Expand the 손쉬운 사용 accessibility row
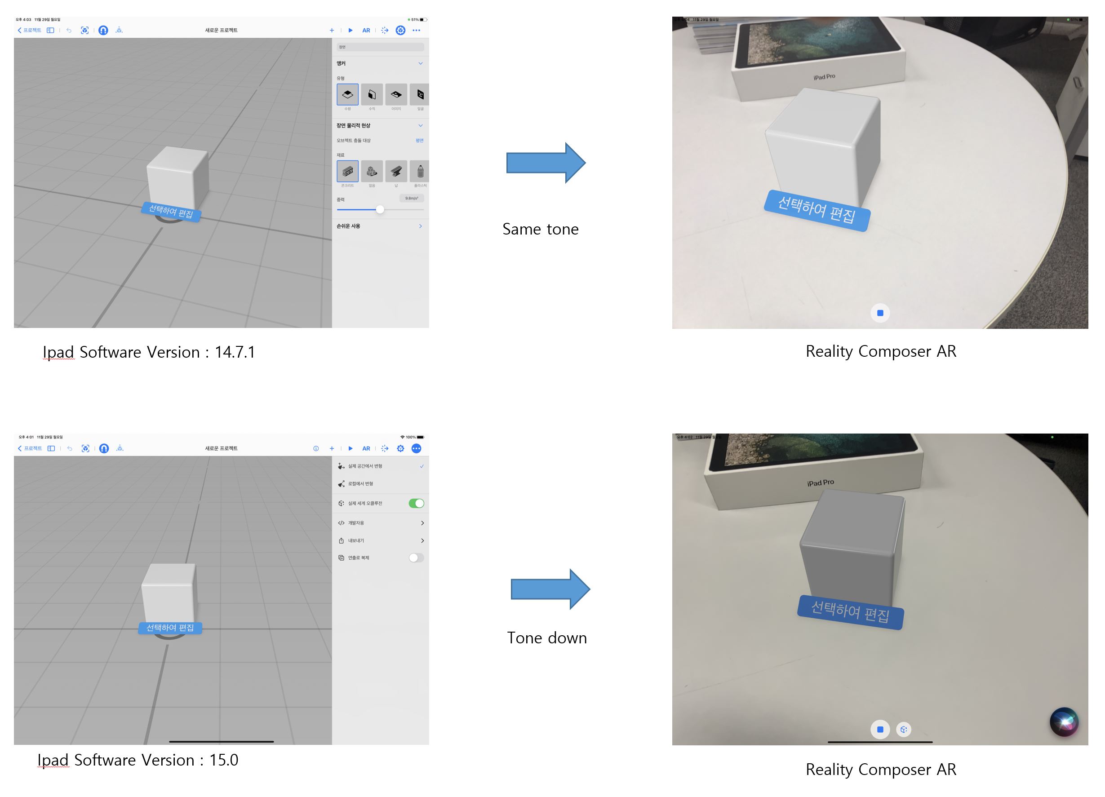1105x797 pixels. (380, 226)
